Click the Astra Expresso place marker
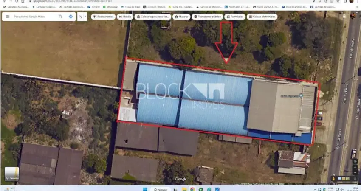The height and width of the screenshot is (191, 361). click(301, 96)
